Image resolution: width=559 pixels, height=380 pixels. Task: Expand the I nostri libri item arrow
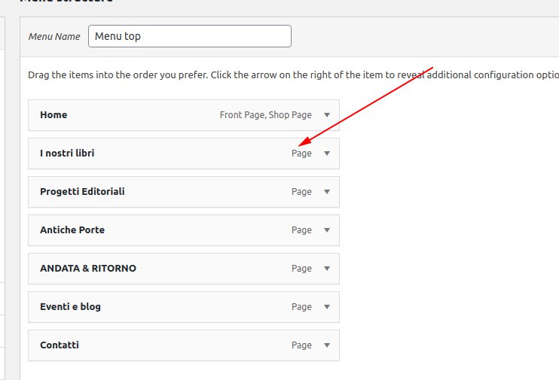327,154
